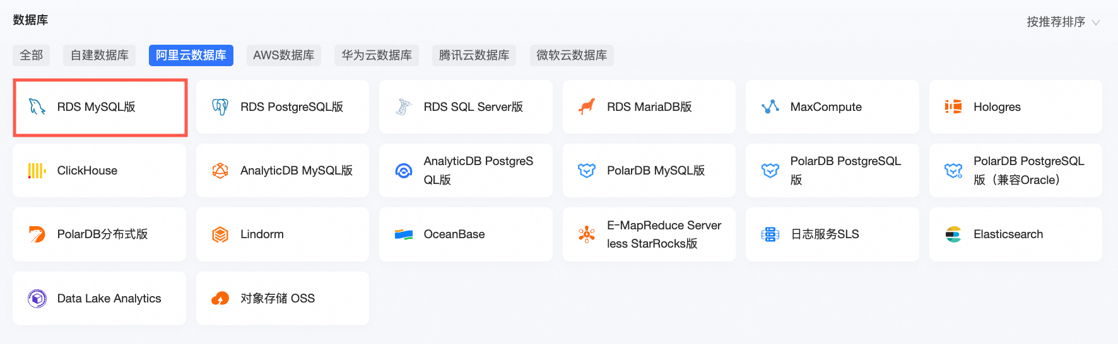1118x344 pixels.
Task: Open the 按推荐排序 sort dropdown
Action: click(1063, 22)
